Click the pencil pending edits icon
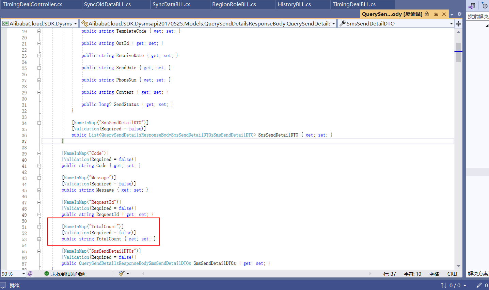The width and height of the screenshot is (489, 290). (x=479, y=285)
